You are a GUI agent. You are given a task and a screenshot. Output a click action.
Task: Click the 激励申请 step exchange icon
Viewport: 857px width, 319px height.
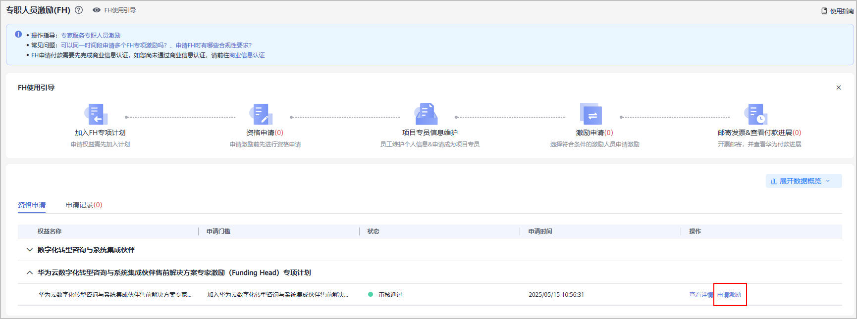[x=591, y=114]
